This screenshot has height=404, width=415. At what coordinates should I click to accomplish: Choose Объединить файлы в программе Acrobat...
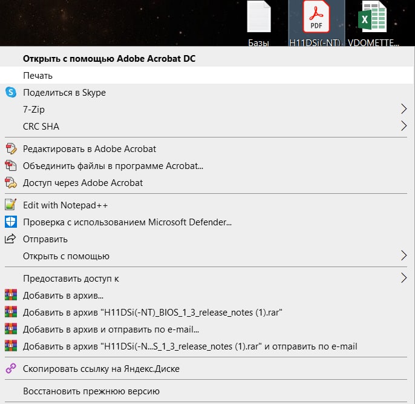(206, 166)
